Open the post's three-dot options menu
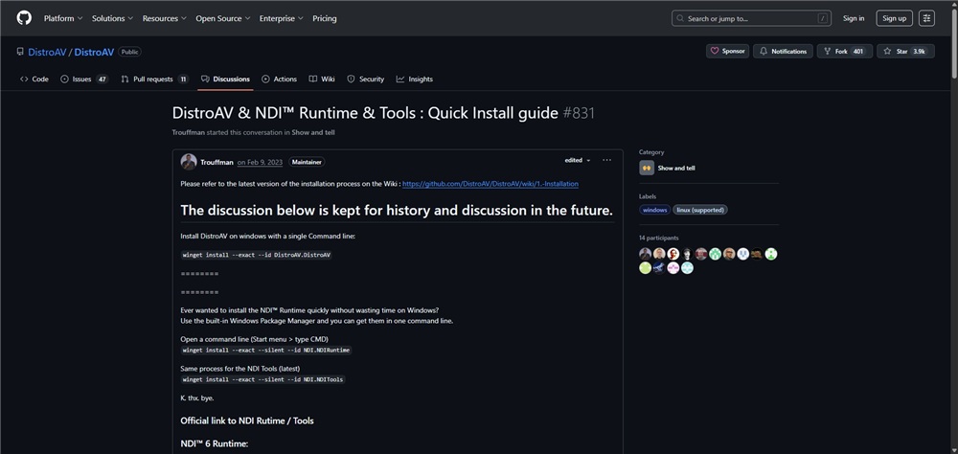The width and height of the screenshot is (958, 454). pos(606,160)
